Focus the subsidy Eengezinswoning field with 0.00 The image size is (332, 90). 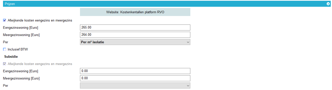(x=135, y=71)
